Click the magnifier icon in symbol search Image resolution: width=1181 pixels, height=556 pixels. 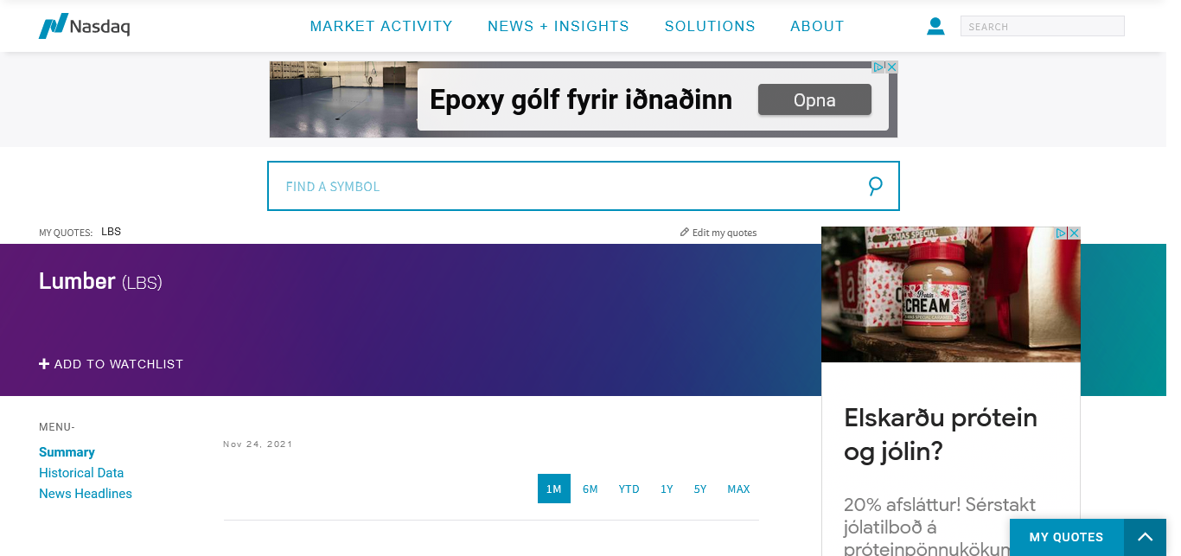pyautogui.click(x=875, y=186)
